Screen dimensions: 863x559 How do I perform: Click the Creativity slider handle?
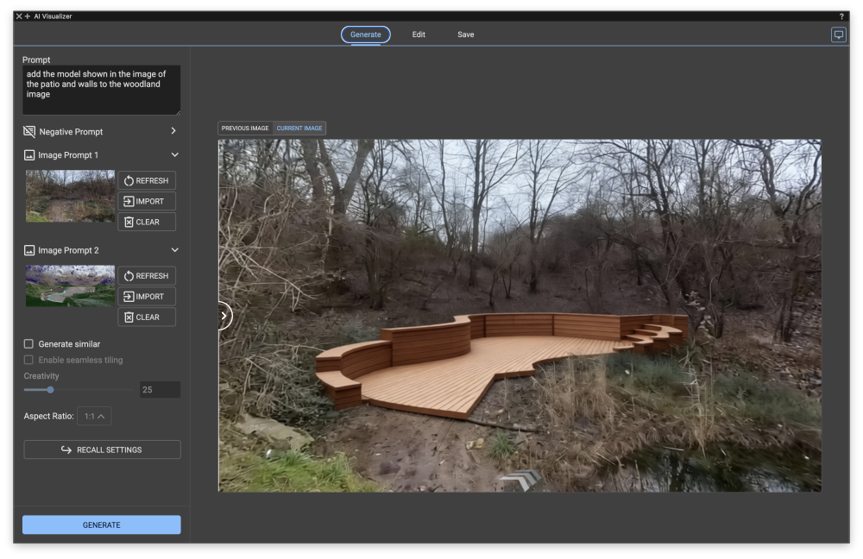(50, 390)
